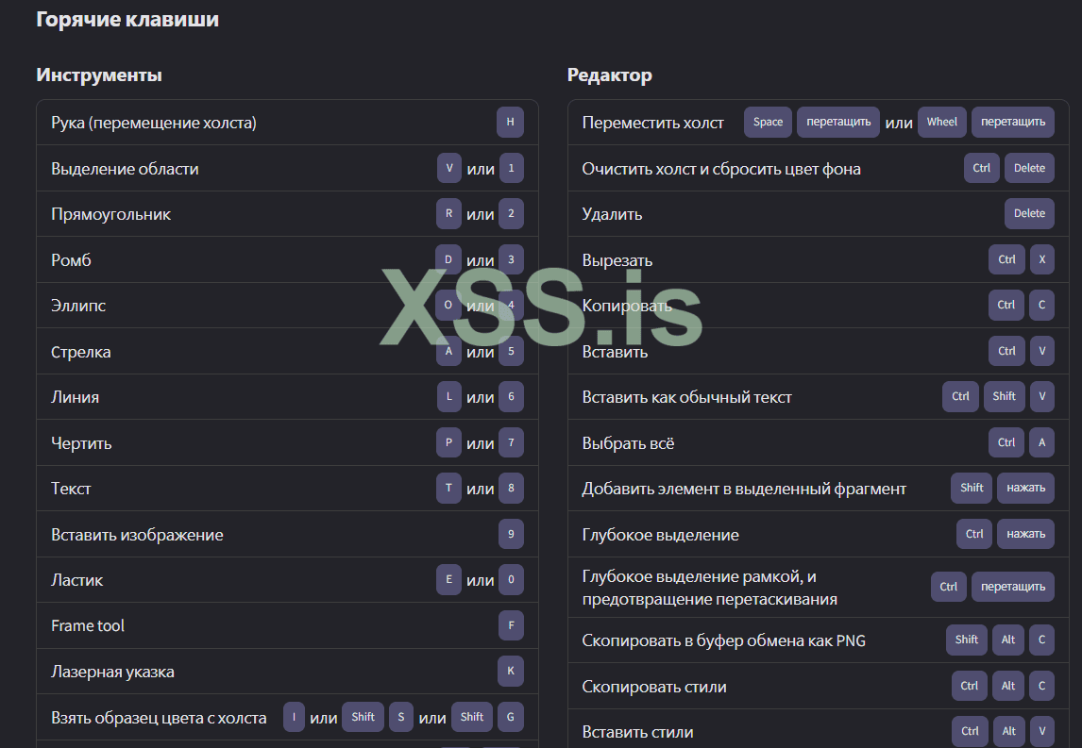
Task: Click the X key badge in Вырезать row
Action: (x=1041, y=259)
